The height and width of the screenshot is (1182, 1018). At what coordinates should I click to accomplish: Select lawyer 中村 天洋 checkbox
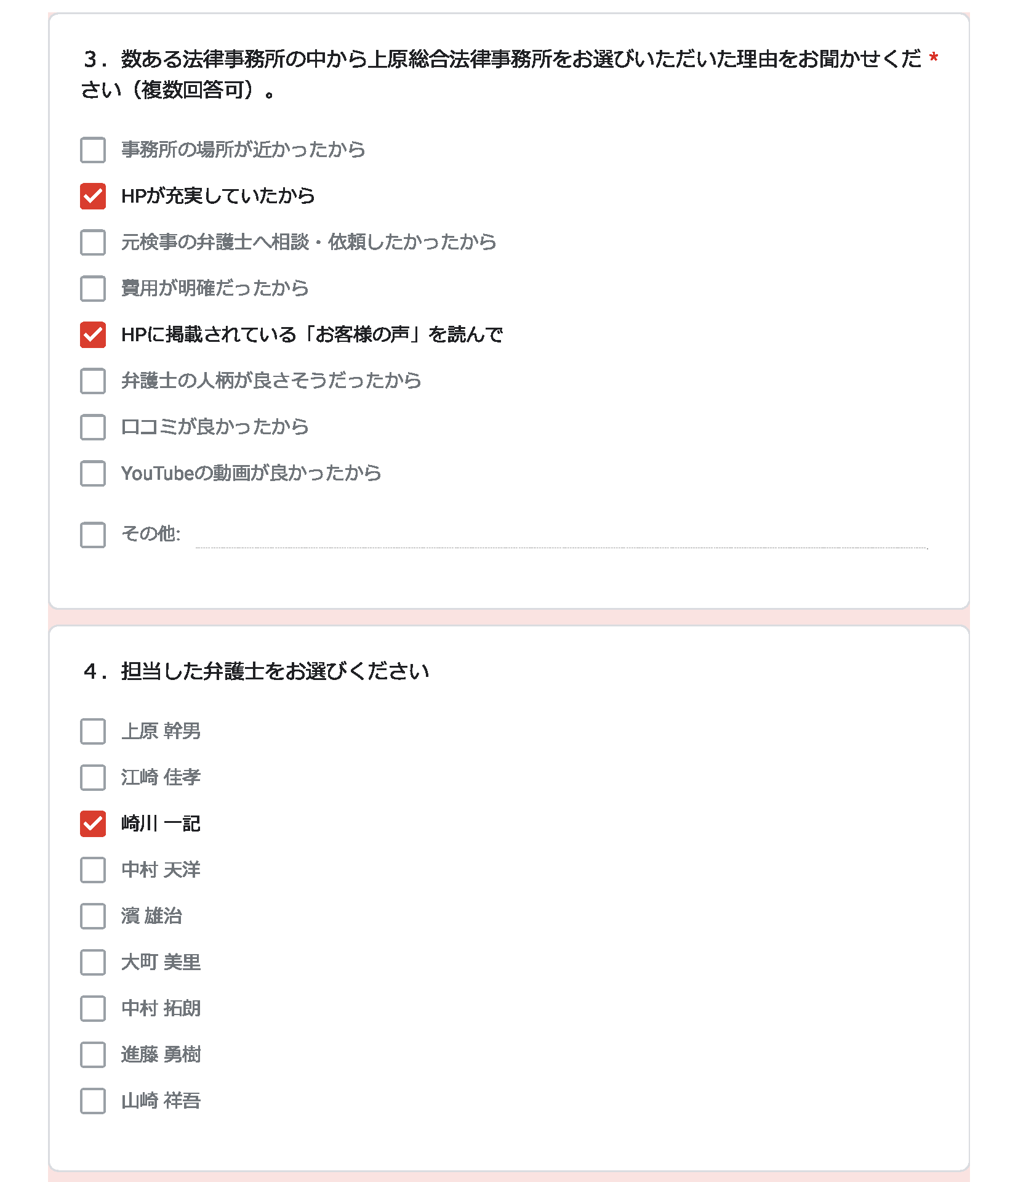coord(93,870)
